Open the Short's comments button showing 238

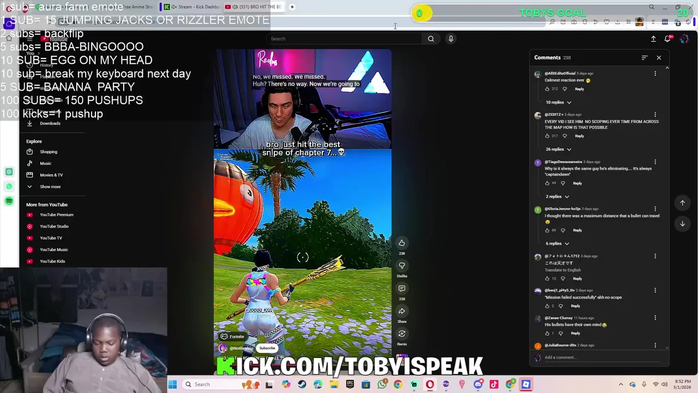click(402, 289)
